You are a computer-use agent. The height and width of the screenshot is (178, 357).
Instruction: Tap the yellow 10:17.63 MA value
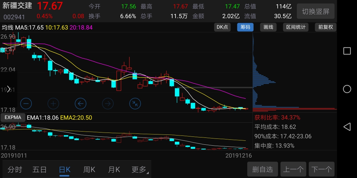[57, 28]
